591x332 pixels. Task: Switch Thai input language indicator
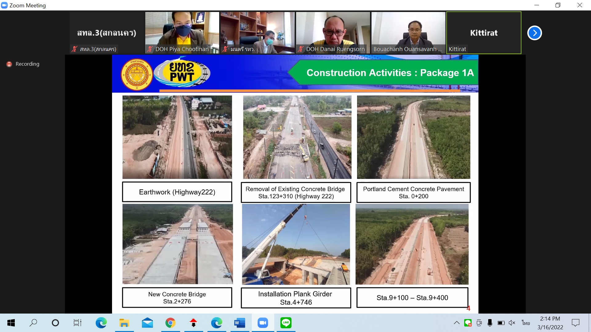pos(526,323)
